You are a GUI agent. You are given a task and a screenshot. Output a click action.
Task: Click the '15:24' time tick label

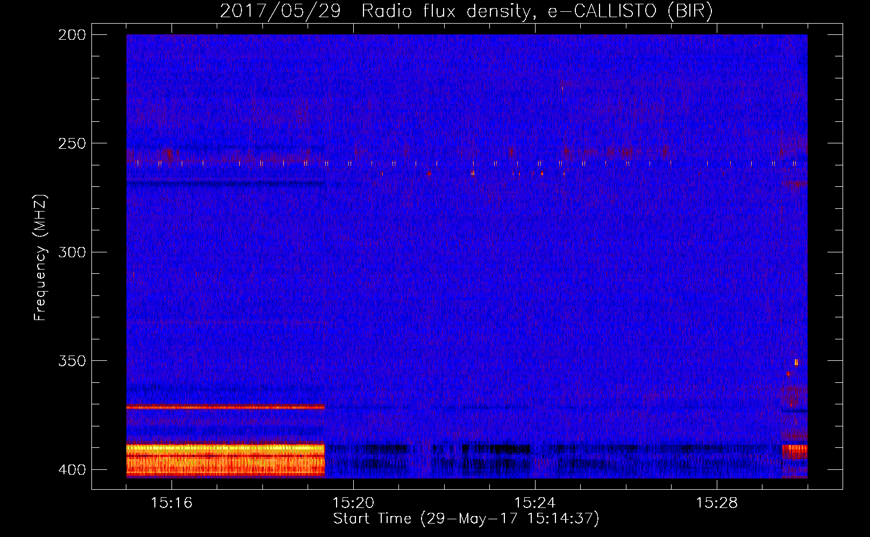pos(535,503)
